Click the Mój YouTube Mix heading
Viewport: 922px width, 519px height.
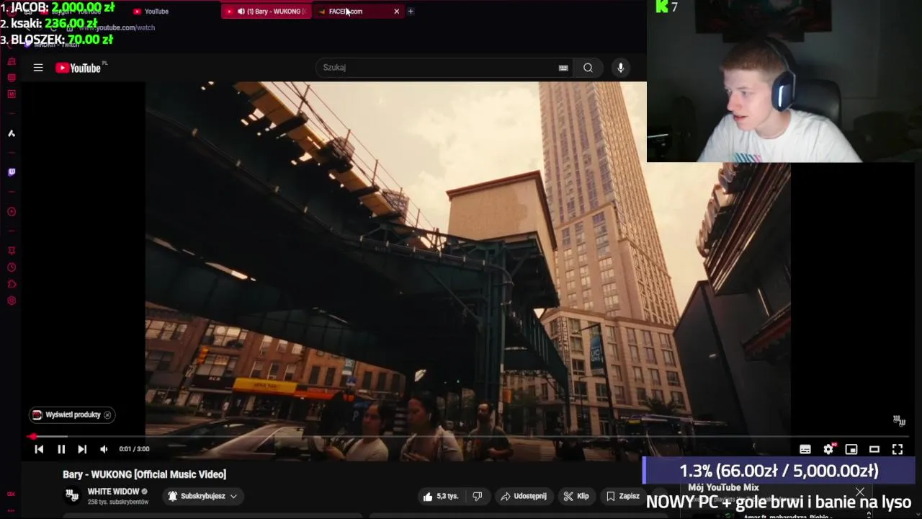pos(723,487)
